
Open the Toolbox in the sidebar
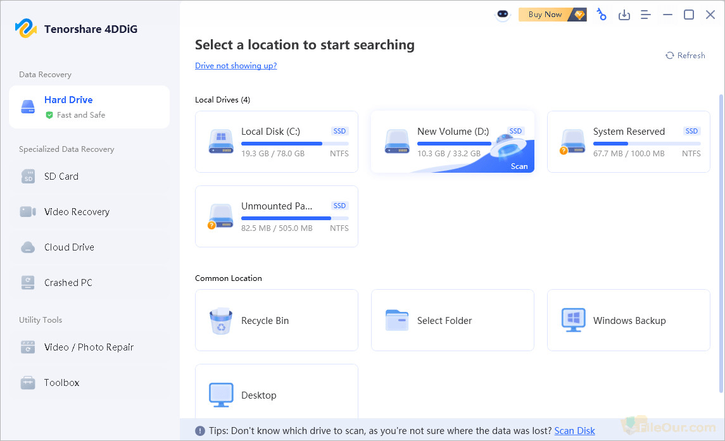[89, 383]
